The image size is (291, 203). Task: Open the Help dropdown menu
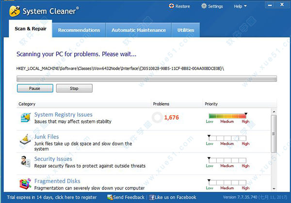(240, 6)
